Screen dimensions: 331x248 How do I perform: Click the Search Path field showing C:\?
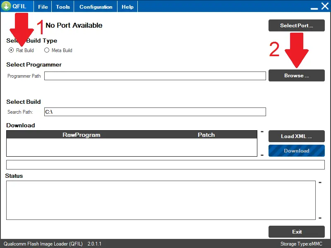click(x=155, y=112)
